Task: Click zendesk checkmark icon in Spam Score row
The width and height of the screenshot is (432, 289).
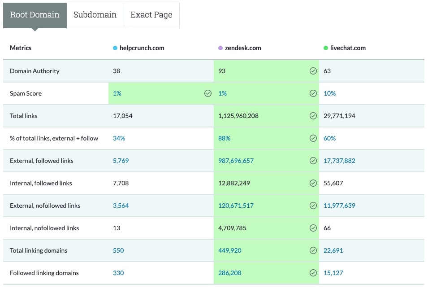Action: click(x=313, y=93)
